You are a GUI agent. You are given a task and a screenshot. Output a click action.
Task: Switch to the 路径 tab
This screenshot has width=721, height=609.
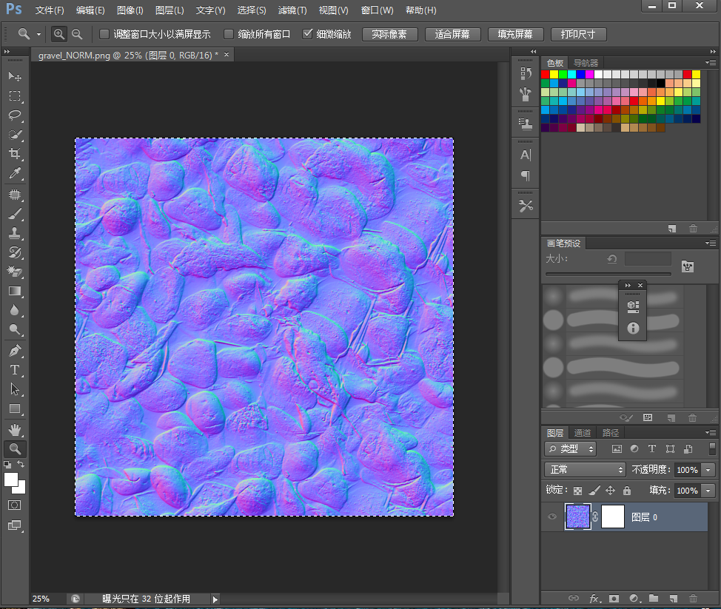click(x=610, y=433)
